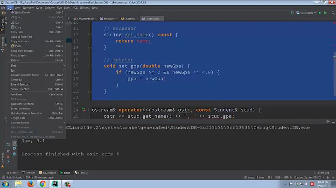Click the red X close icon in Run panel

(x=8, y=157)
